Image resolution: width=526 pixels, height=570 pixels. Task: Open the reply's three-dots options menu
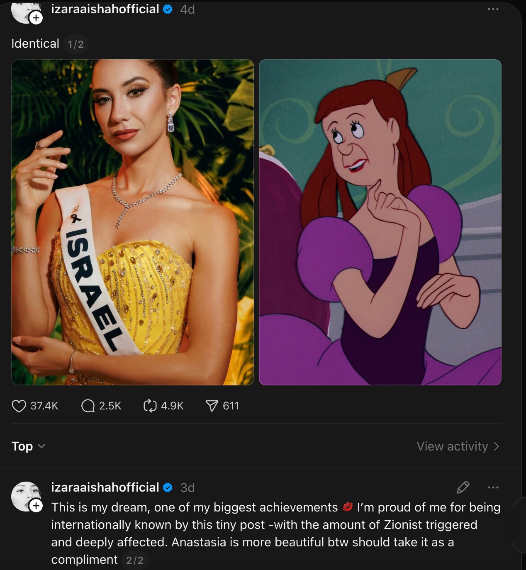[493, 487]
